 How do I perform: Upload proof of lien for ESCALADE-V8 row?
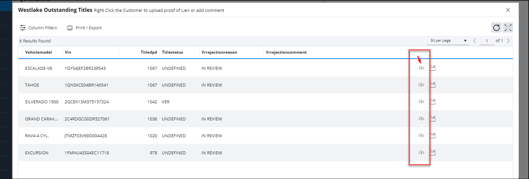pyautogui.click(x=421, y=68)
